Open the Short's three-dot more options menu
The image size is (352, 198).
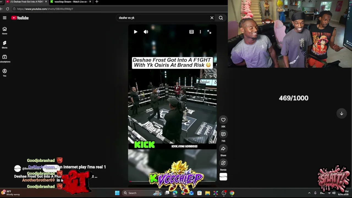click(x=200, y=32)
